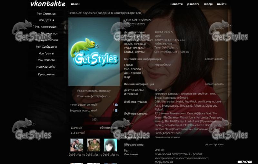Open second friend thumbnail in camouflage
This screenshot has width=258, height=164.
coord(94,145)
